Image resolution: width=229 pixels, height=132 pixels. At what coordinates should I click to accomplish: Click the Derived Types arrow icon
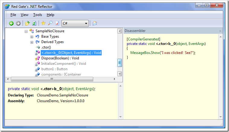coord(37,42)
